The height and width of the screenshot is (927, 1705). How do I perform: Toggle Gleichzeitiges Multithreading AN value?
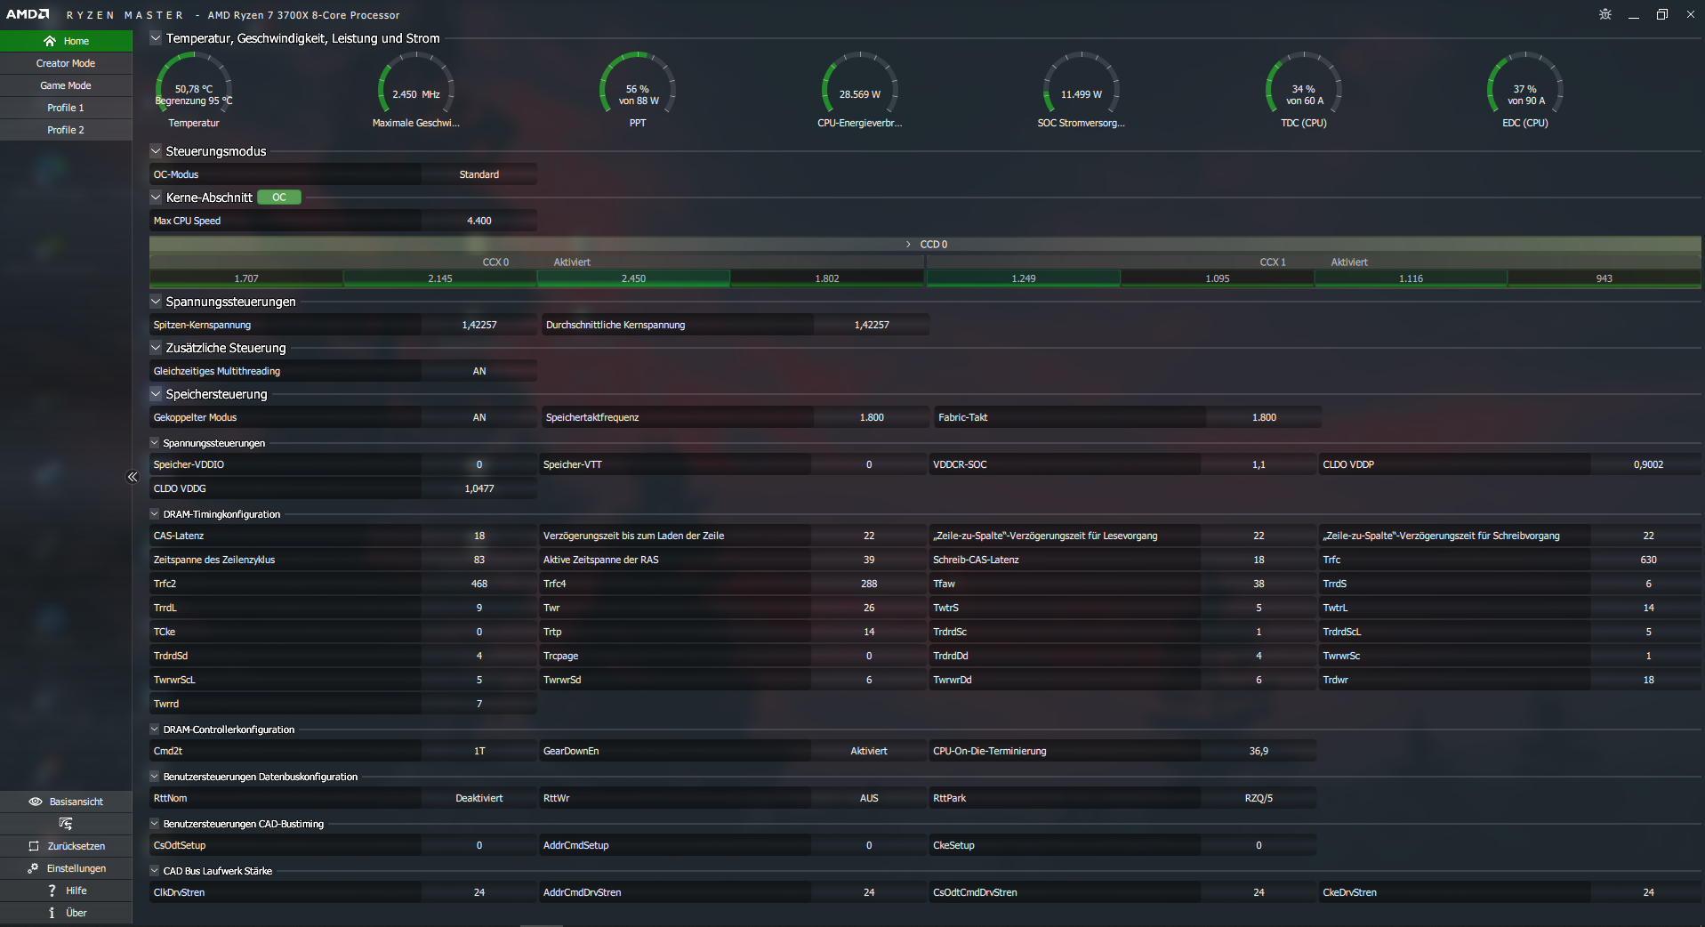[479, 371]
